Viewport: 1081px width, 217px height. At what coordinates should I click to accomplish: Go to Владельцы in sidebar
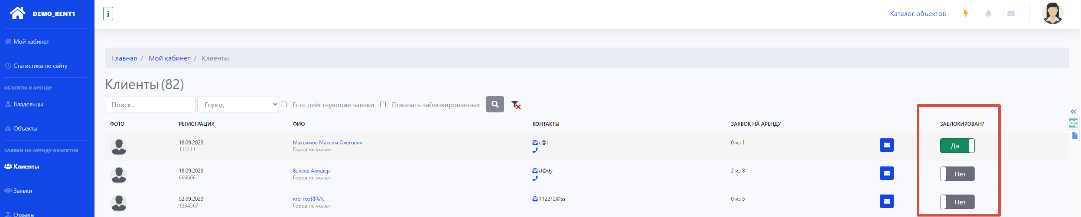coord(28,104)
